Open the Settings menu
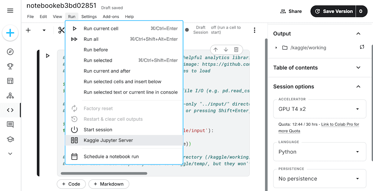The width and height of the screenshot is (373, 191). (x=89, y=17)
